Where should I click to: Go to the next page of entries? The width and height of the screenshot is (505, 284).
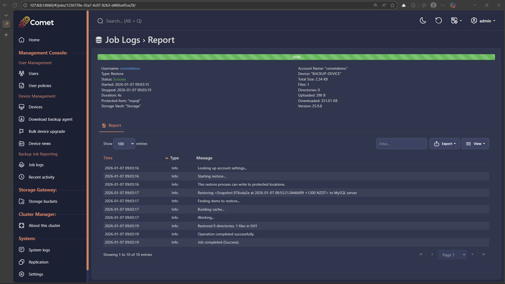coord(472,254)
